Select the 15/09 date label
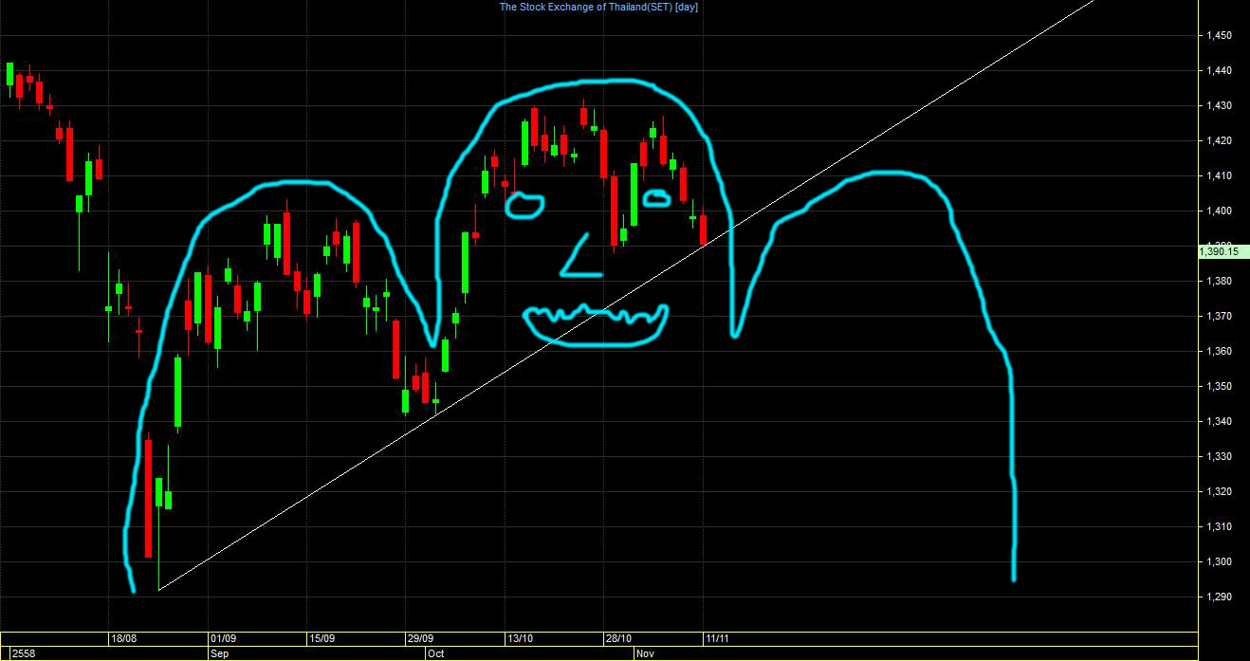The width and height of the screenshot is (1250, 661). tap(322, 638)
